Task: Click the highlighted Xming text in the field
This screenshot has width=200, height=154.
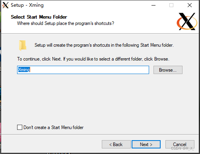Action: click(x=24, y=70)
